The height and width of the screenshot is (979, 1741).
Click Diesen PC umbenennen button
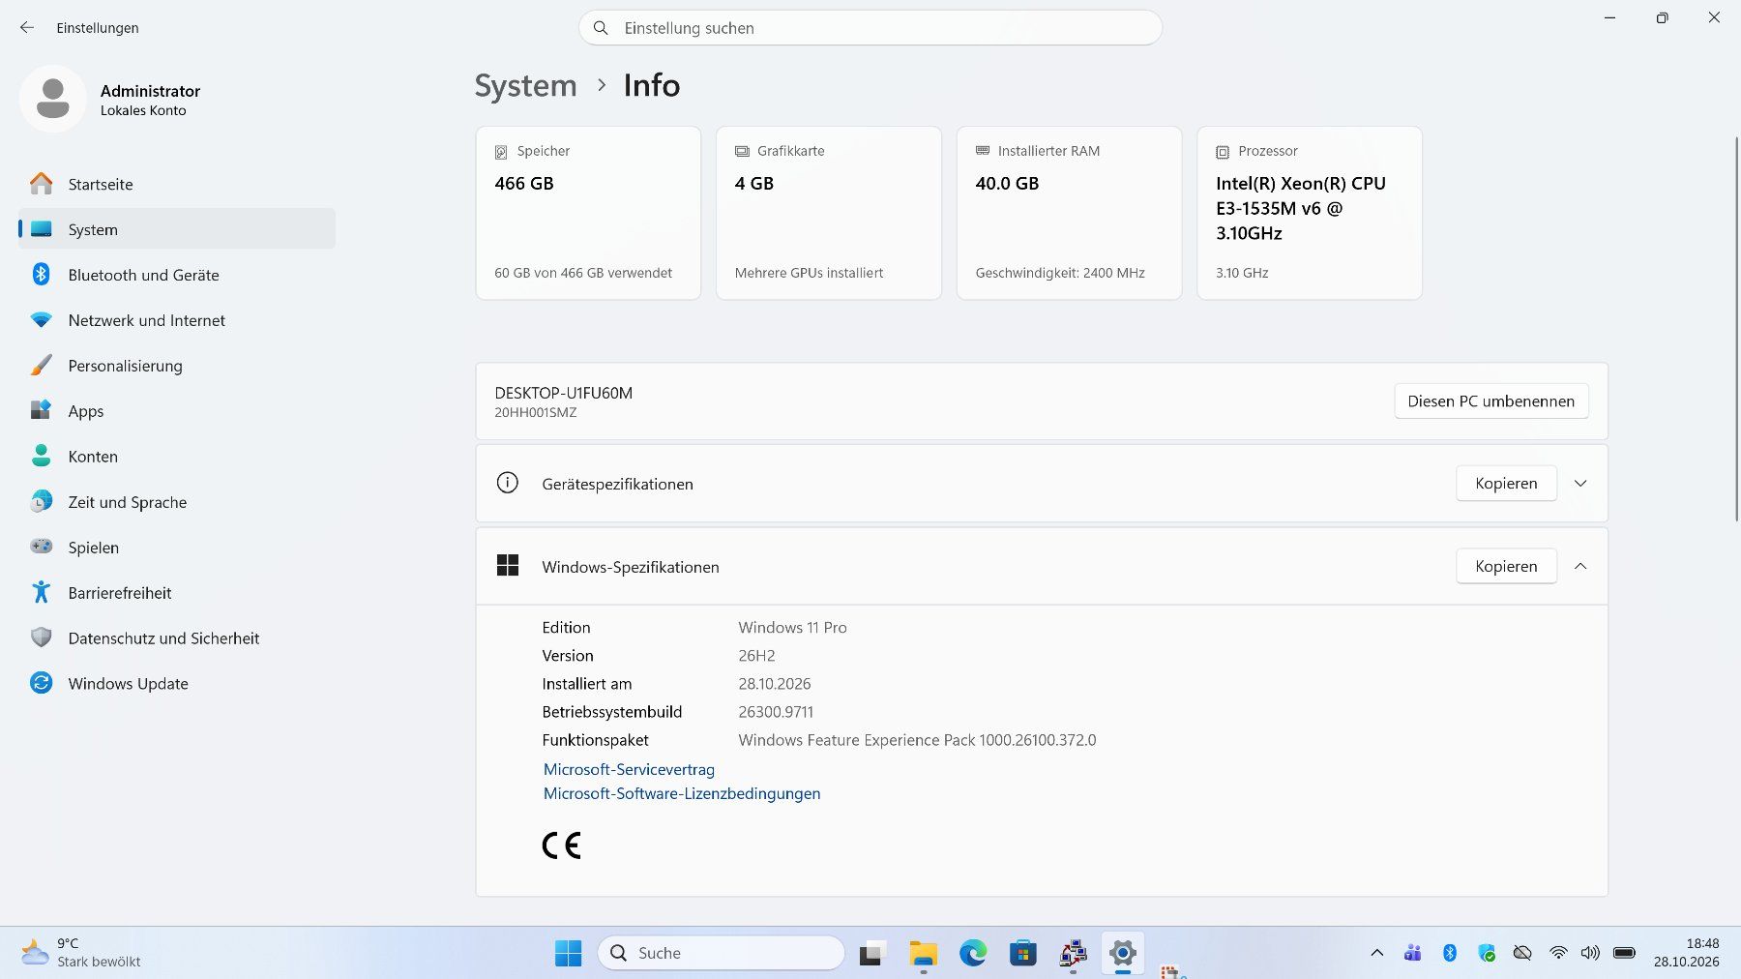coord(1491,401)
